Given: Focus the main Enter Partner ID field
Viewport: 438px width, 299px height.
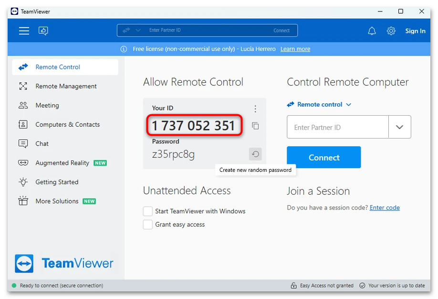Looking at the screenshot, I should pyautogui.click(x=338, y=127).
